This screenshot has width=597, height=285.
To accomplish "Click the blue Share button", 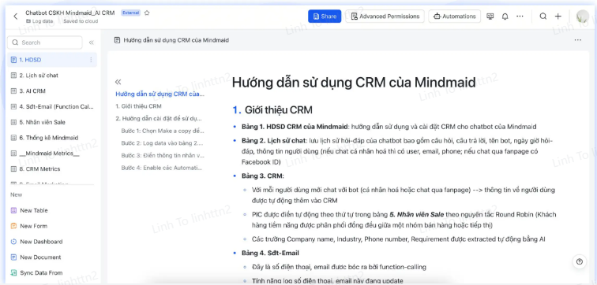I will point(325,17).
